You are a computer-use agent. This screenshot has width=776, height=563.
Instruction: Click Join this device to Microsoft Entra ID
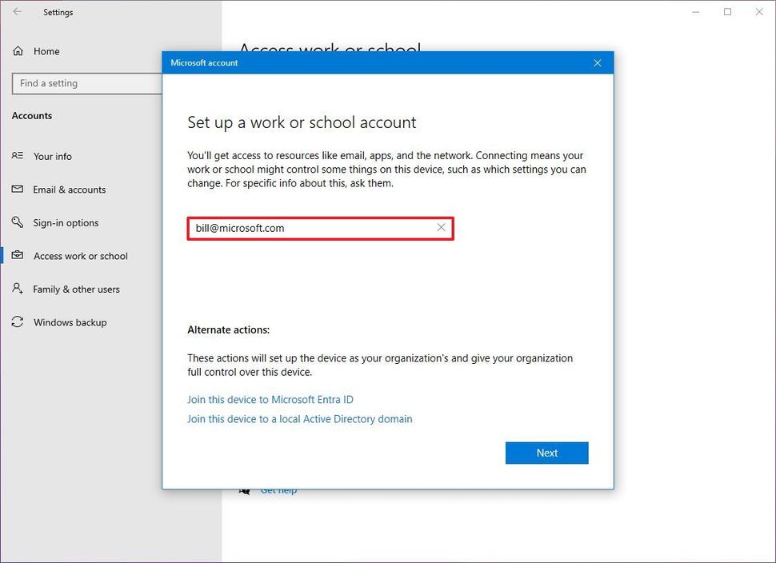click(x=270, y=399)
